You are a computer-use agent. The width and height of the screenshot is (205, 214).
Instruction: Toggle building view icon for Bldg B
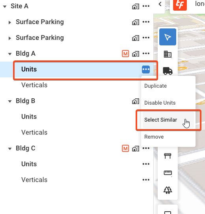[136, 101]
